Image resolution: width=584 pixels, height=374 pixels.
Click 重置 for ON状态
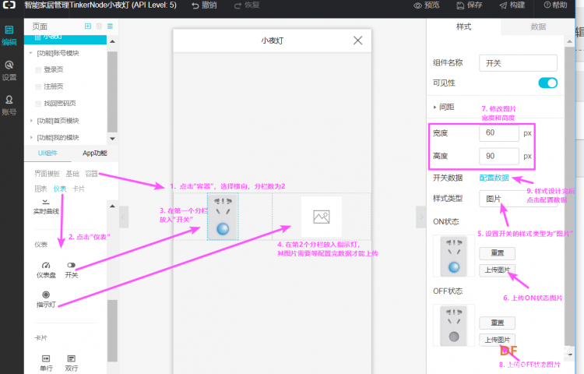[x=498, y=253]
